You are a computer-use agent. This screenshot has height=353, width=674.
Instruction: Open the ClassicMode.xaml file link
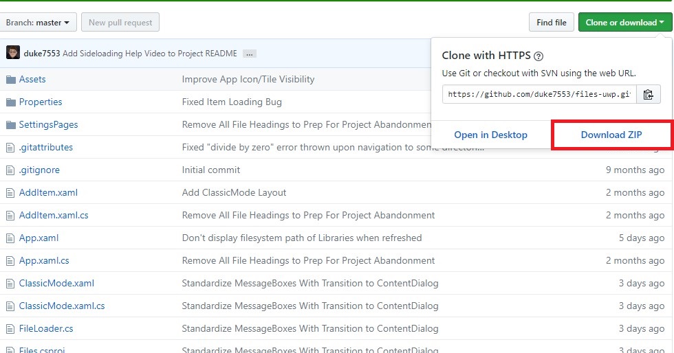pyautogui.click(x=56, y=284)
